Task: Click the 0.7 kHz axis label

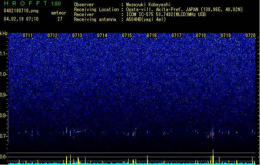Action: (x=4, y=136)
